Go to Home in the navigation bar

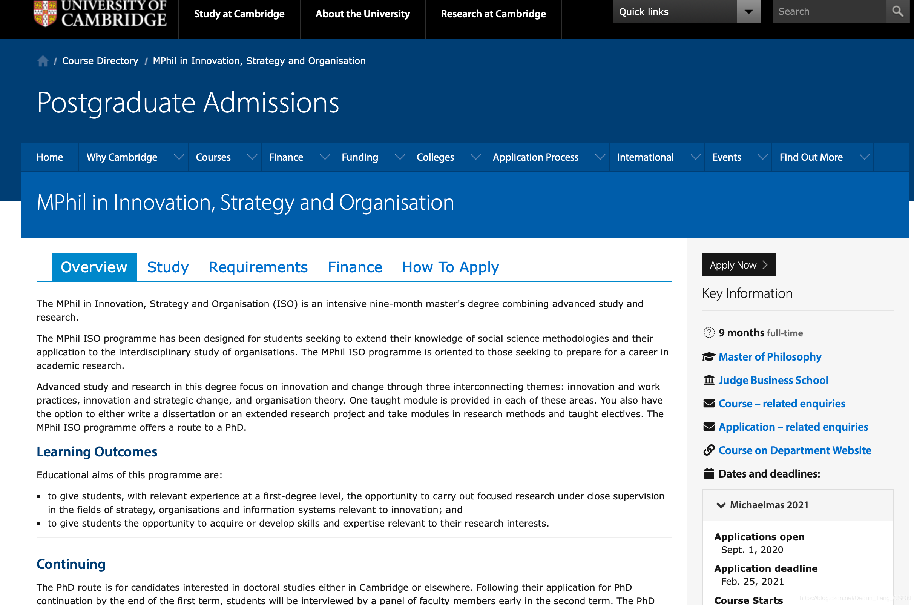pos(50,157)
